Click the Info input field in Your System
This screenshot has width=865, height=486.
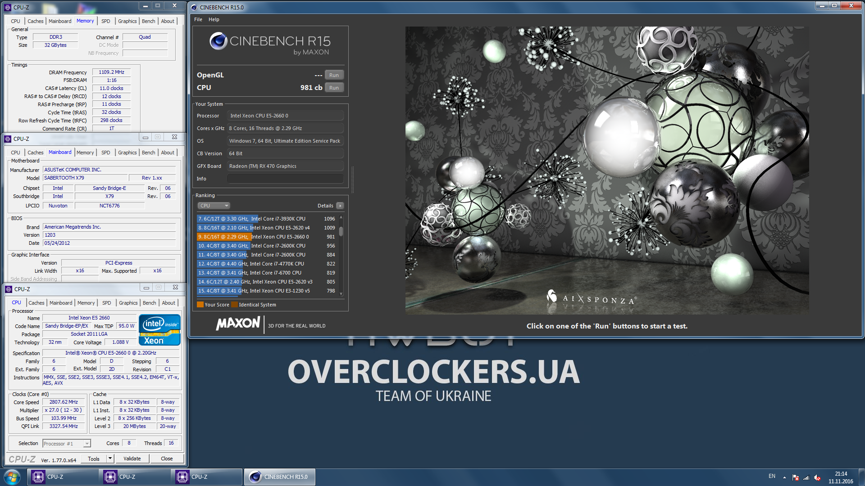pyautogui.click(x=285, y=179)
